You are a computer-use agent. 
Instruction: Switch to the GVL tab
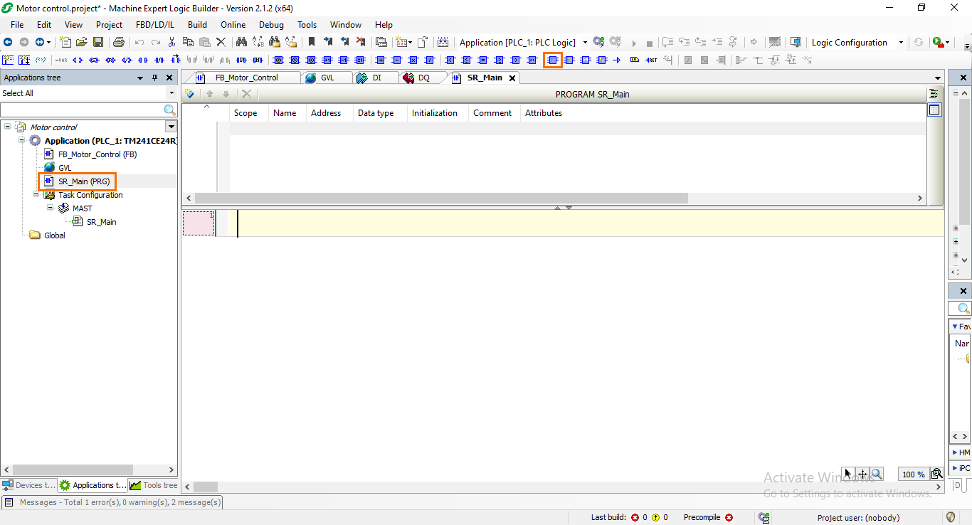point(329,78)
